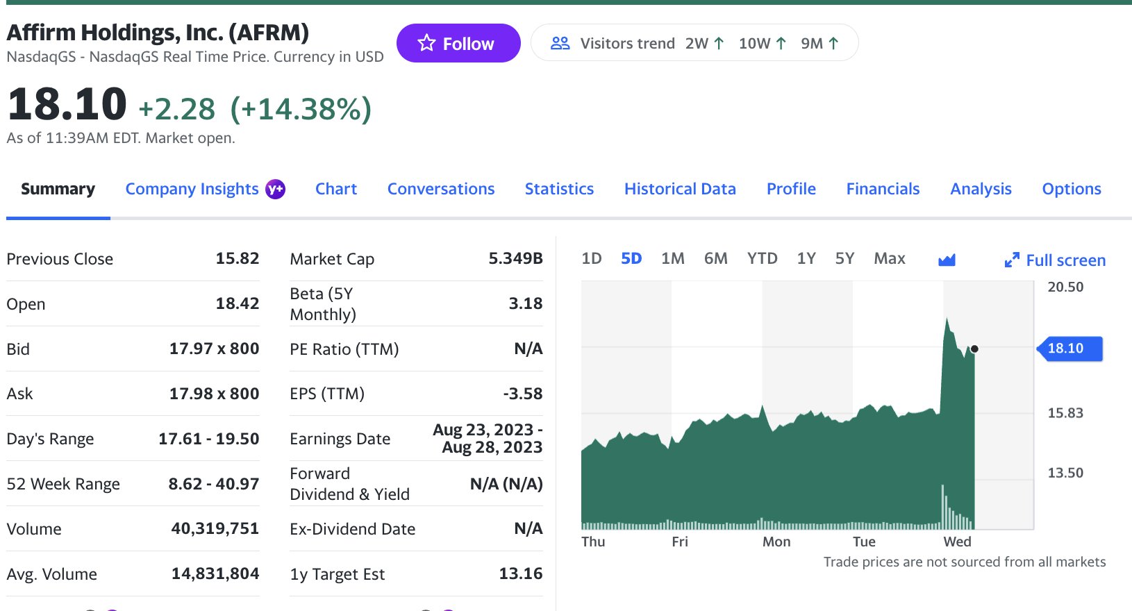Select the 6M chart range

coord(715,259)
